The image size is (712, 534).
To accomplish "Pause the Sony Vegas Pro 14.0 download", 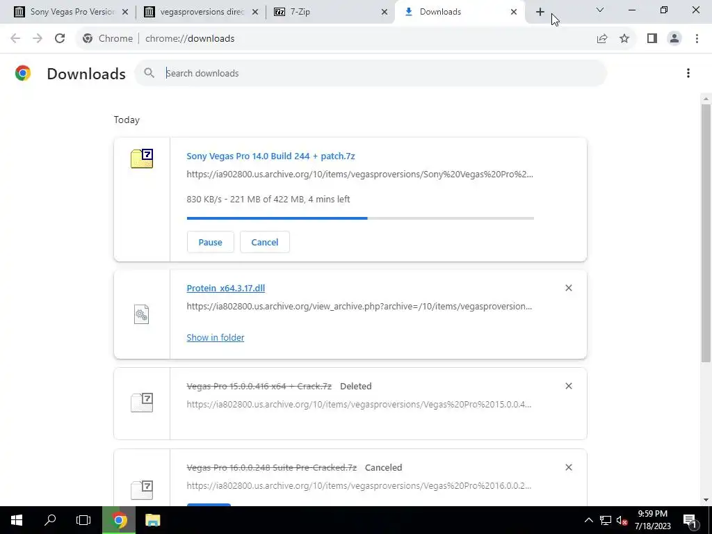I will pyautogui.click(x=210, y=242).
